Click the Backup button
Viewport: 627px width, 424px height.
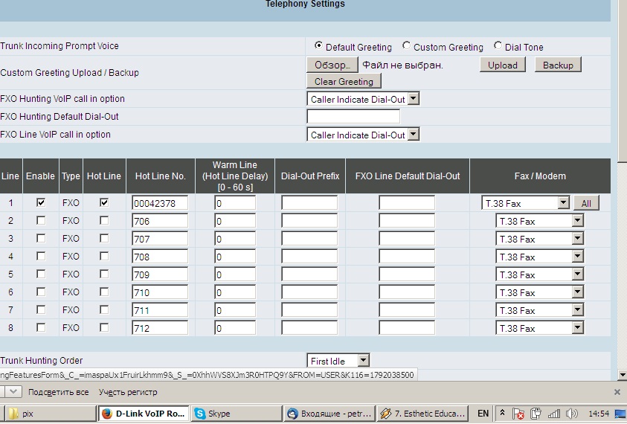[558, 65]
